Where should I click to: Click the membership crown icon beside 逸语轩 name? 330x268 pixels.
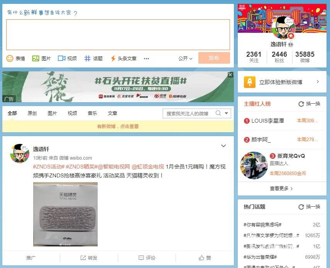291,44
